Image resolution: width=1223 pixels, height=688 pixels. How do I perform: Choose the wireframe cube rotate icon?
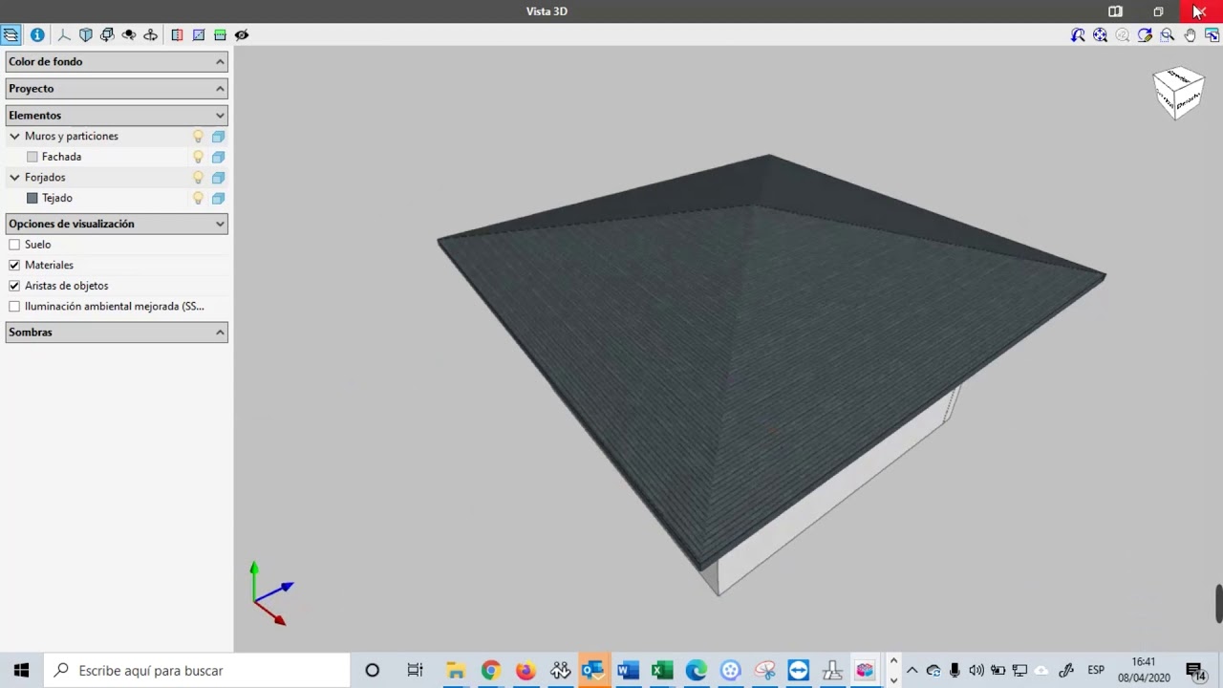click(x=107, y=34)
